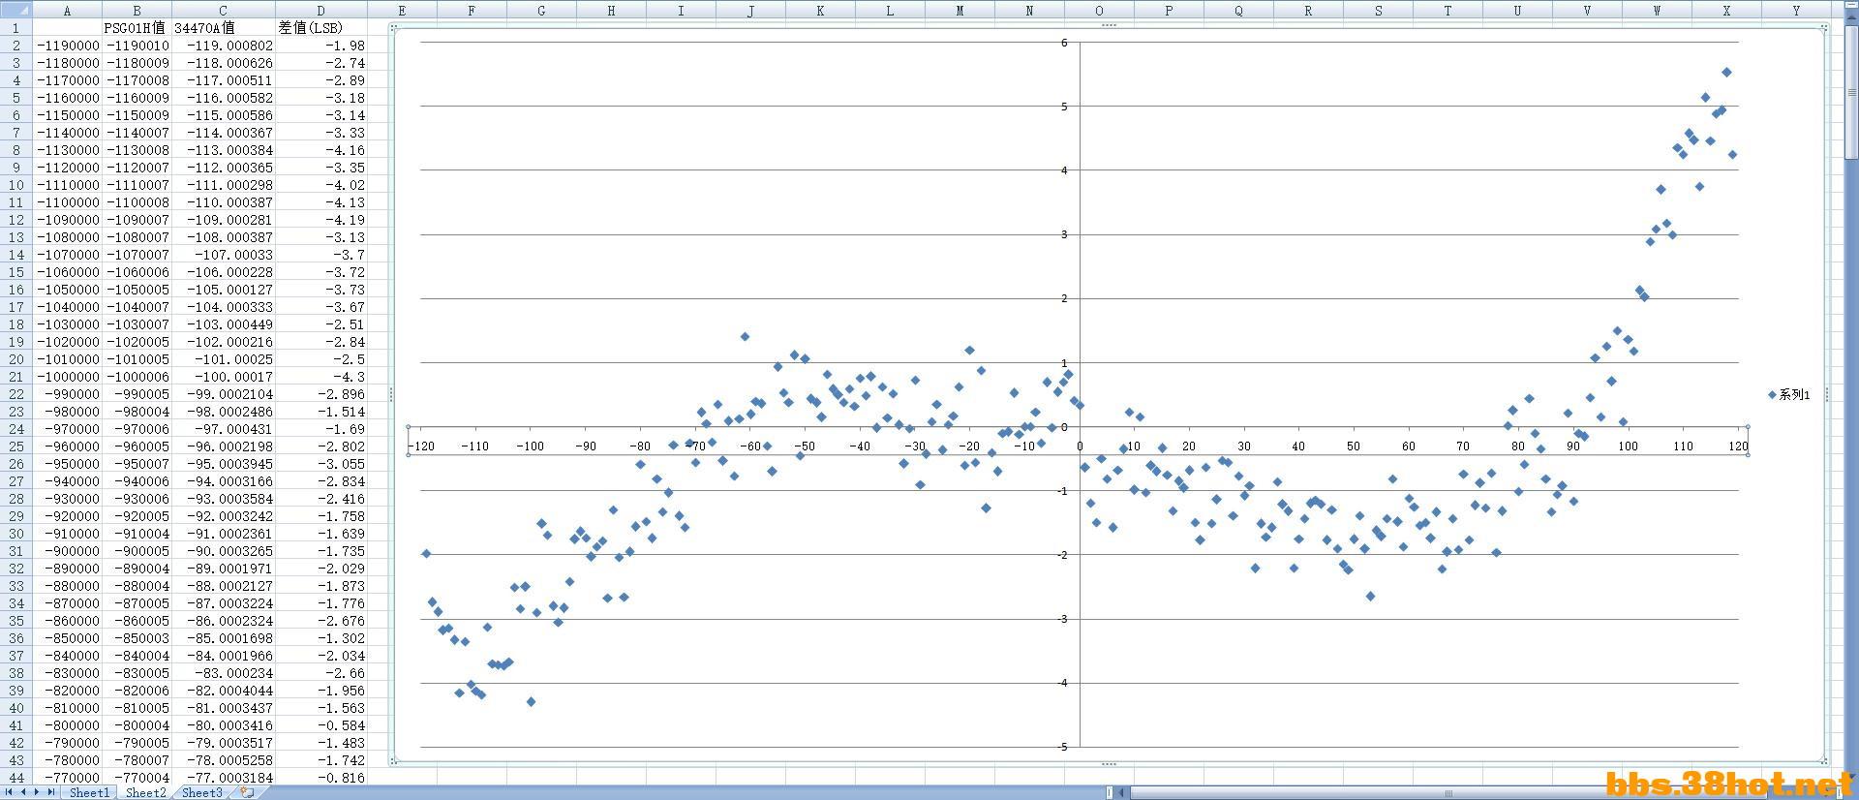Image resolution: width=1859 pixels, height=800 pixels.
Task: Select the cell with value '-0.584'
Action: [321, 725]
